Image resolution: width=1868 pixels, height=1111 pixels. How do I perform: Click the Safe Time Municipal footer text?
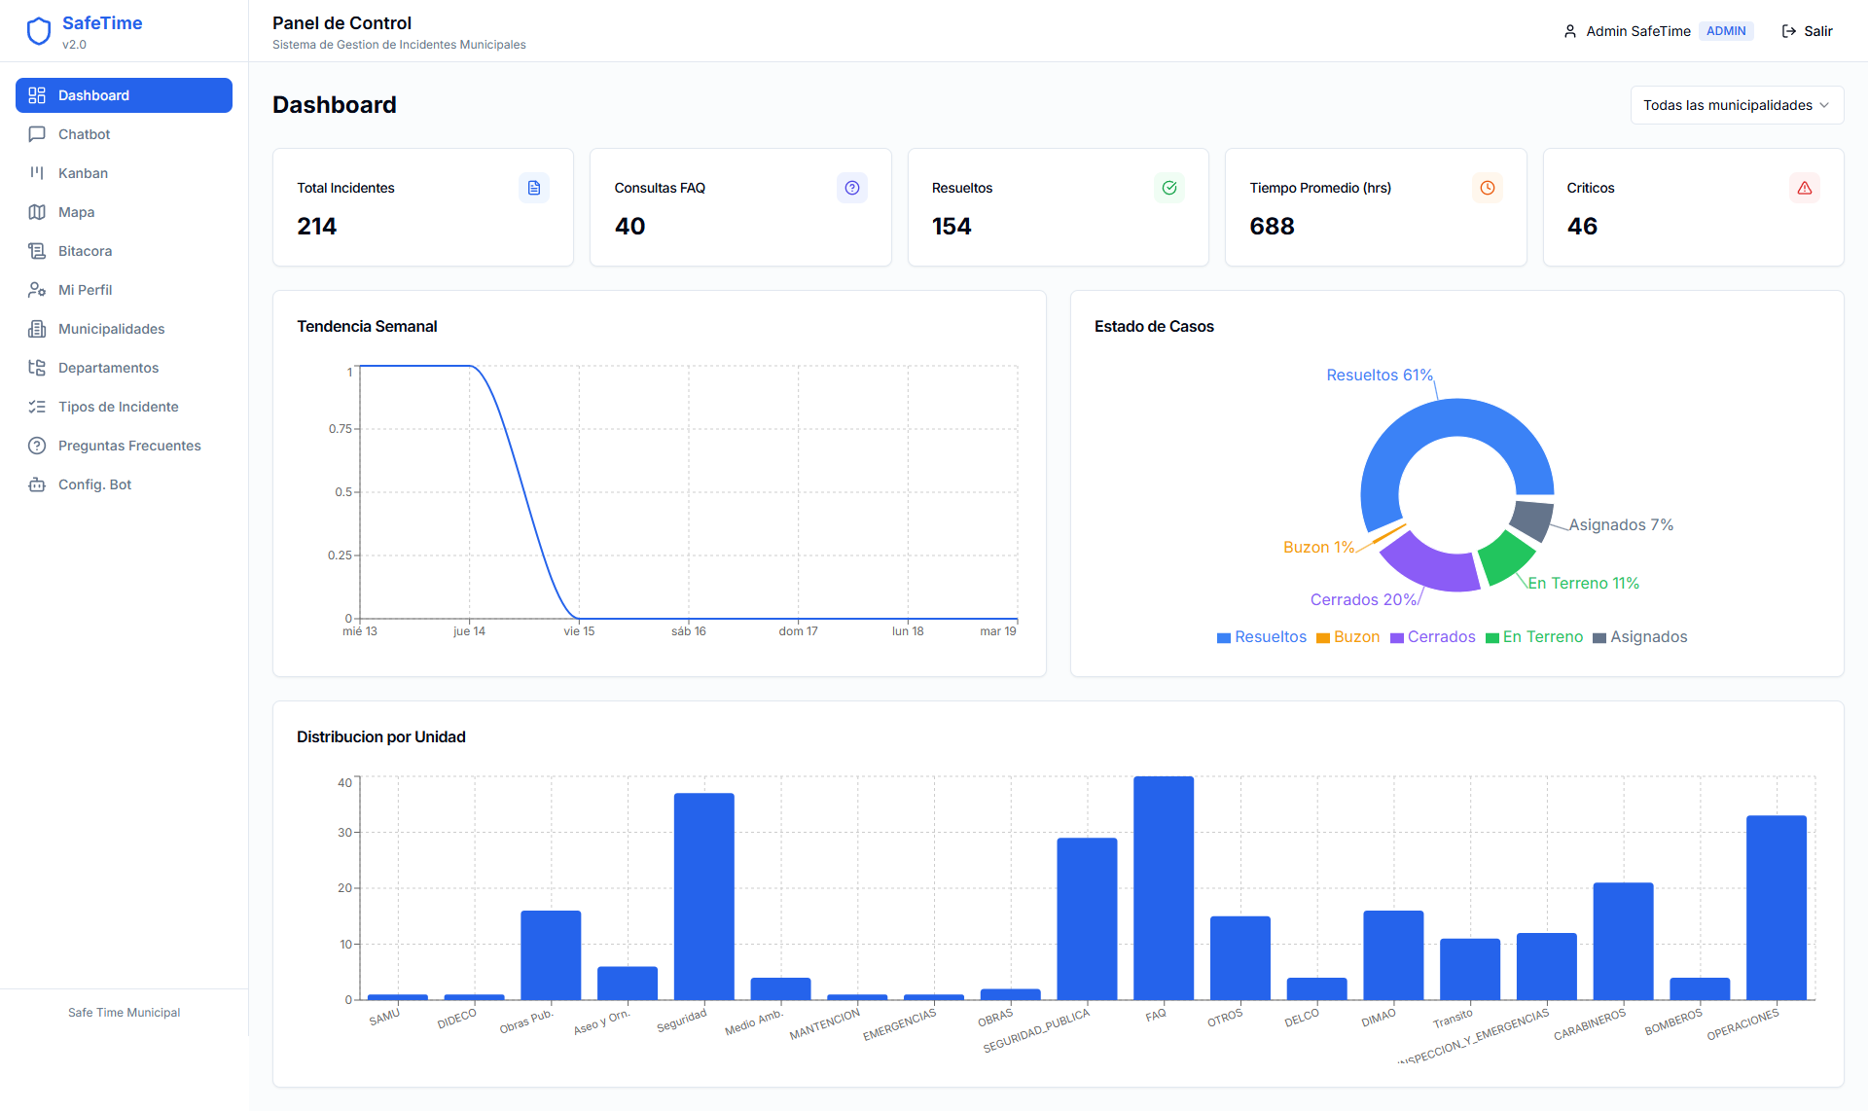(x=124, y=1013)
